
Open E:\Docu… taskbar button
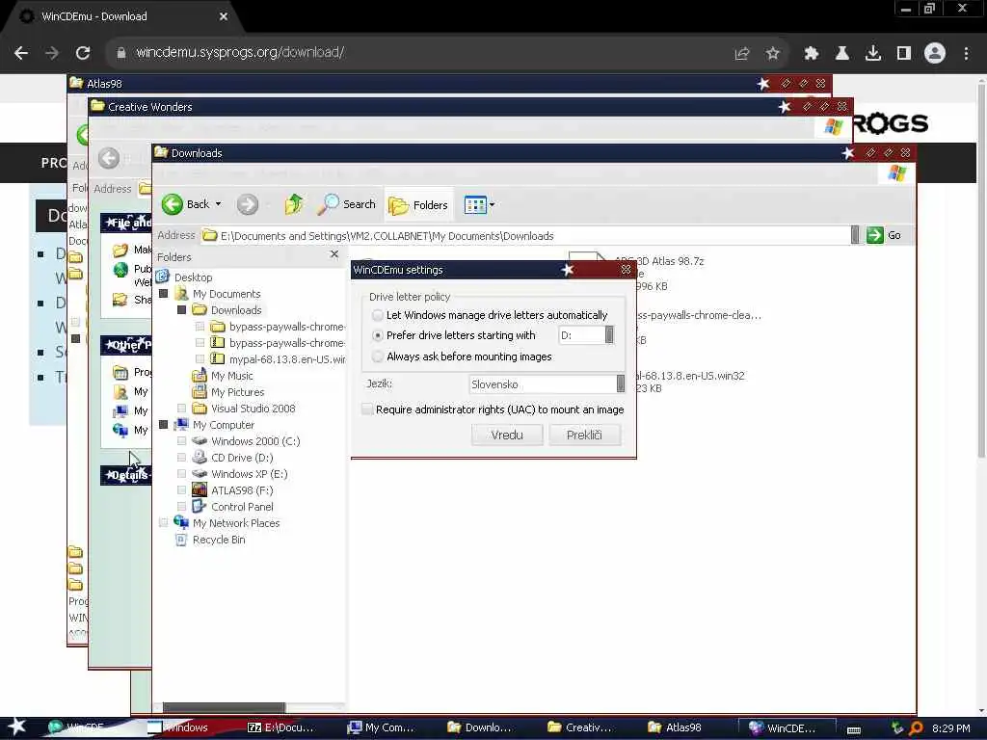pyautogui.click(x=281, y=728)
